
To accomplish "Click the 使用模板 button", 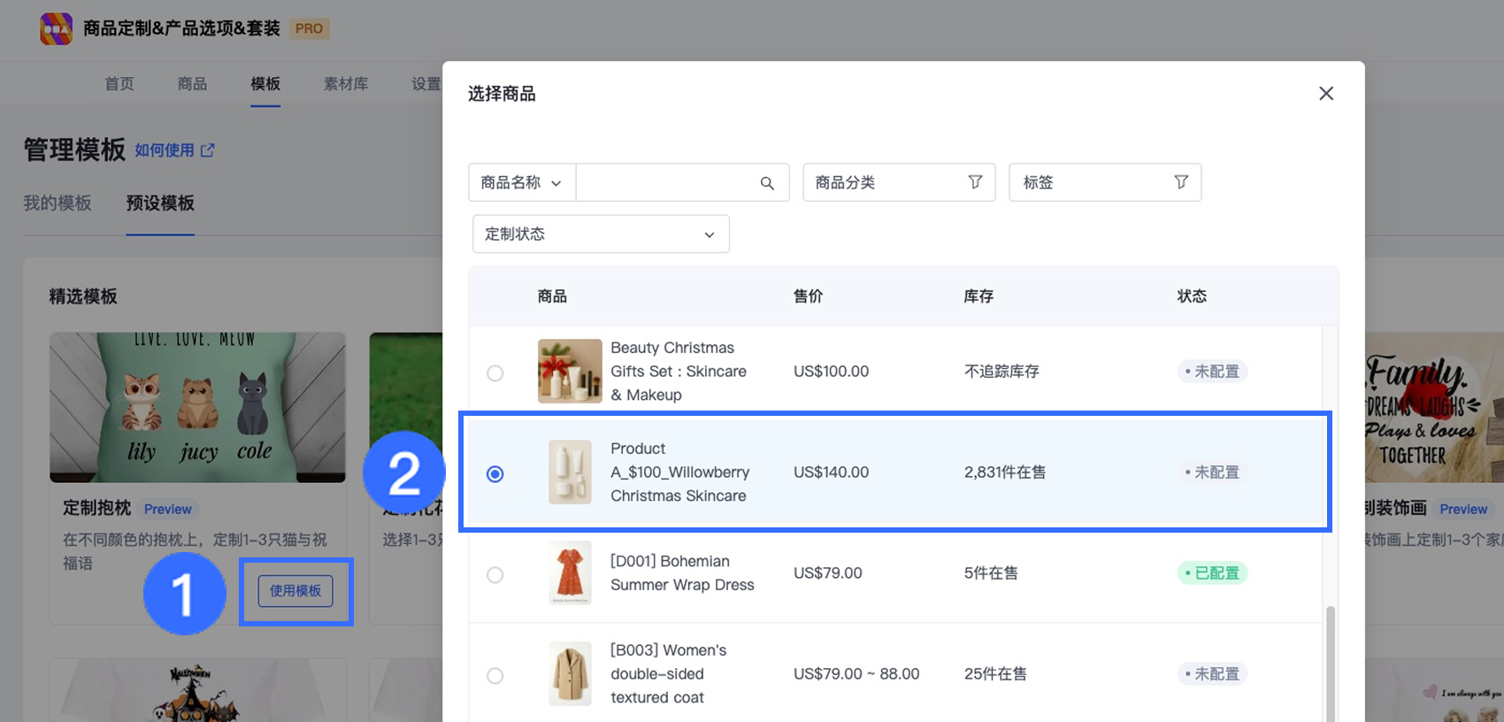I will (295, 591).
